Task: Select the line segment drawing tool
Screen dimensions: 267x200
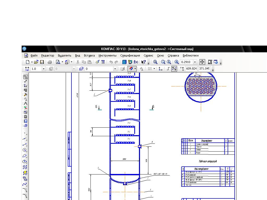Action: pyautogui.click(x=25, y=145)
